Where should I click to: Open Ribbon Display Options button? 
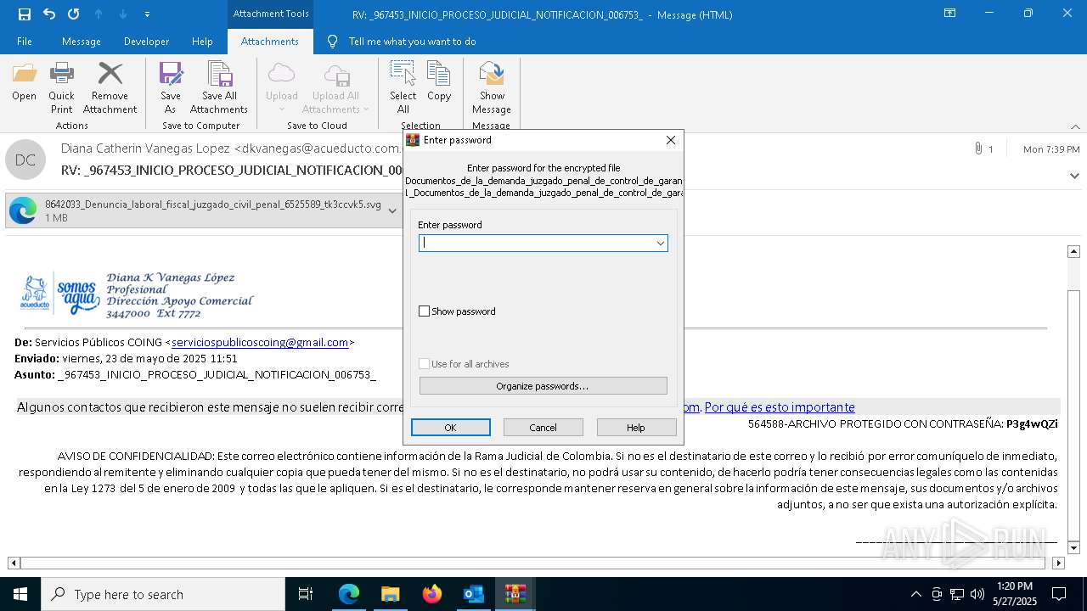click(x=949, y=14)
